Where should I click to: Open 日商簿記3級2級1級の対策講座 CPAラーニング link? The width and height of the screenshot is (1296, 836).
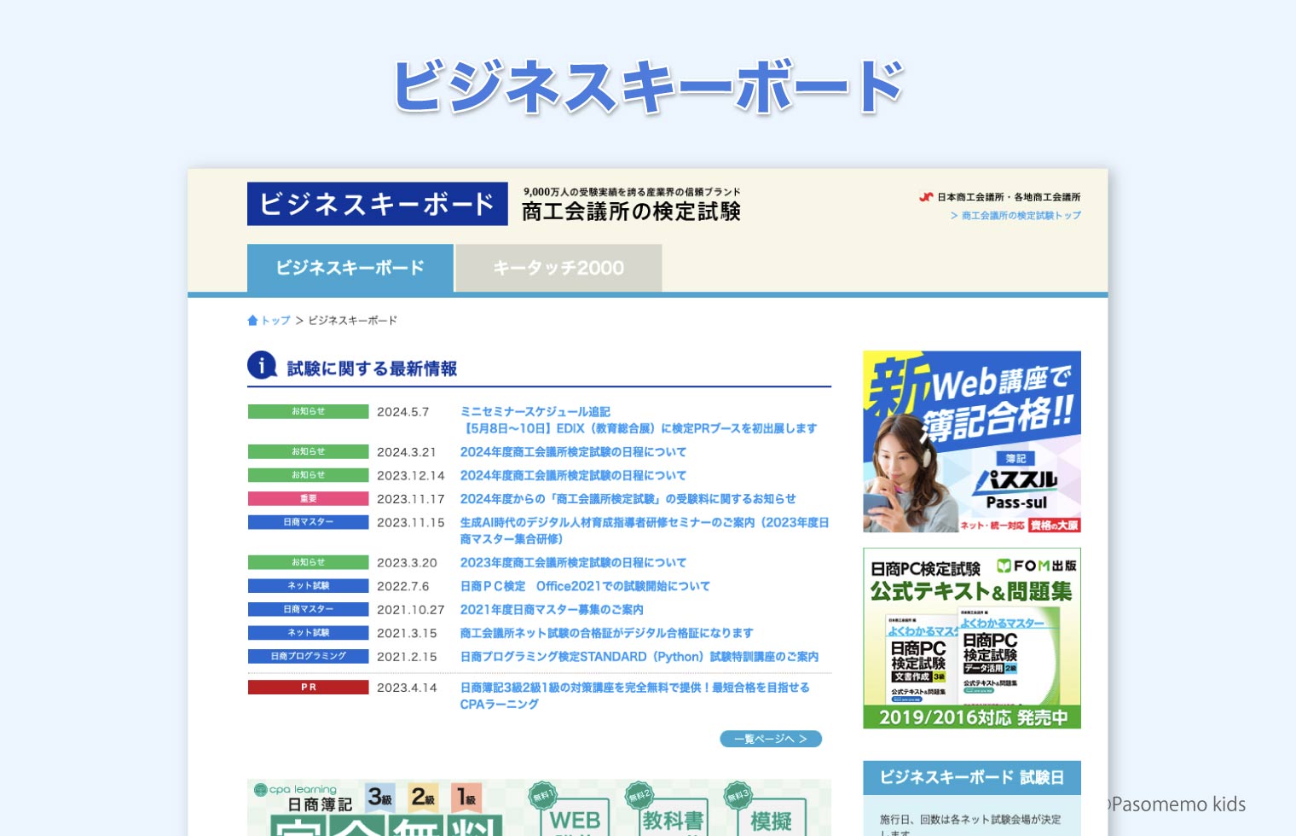coord(634,695)
